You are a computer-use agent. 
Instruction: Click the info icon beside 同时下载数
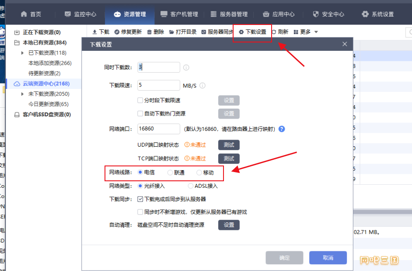(186, 67)
